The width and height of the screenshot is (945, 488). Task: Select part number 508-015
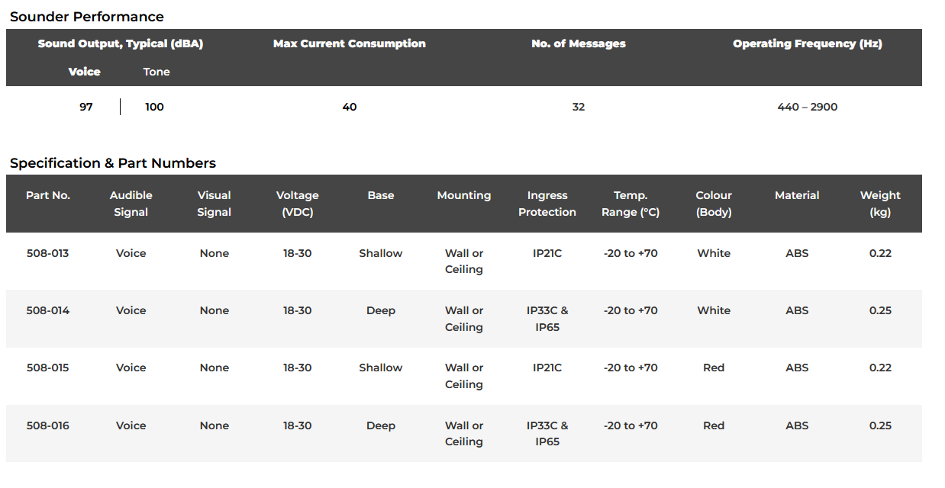pos(48,368)
